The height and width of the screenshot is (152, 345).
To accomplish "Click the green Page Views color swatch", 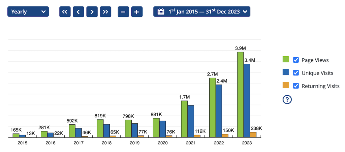I will pyautogui.click(x=285, y=60).
